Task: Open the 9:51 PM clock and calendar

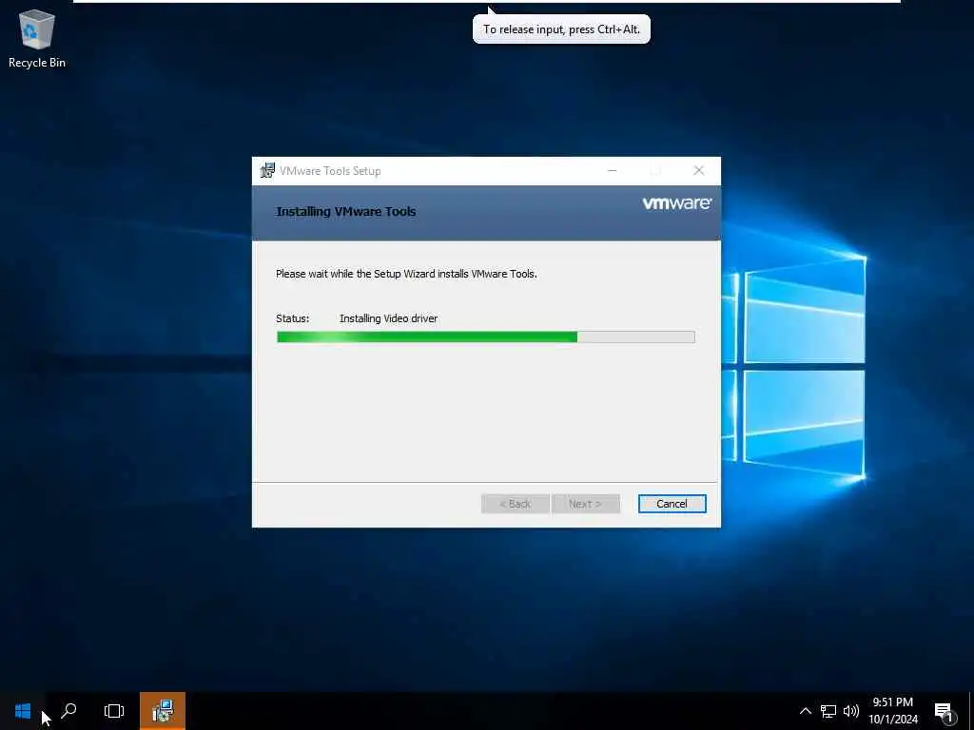Action: pyautogui.click(x=892, y=711)
